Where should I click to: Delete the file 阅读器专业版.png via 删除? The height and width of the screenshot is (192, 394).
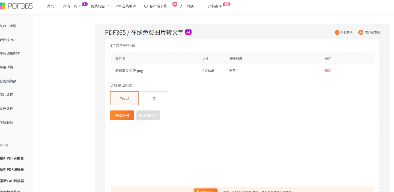pos(328,71)
